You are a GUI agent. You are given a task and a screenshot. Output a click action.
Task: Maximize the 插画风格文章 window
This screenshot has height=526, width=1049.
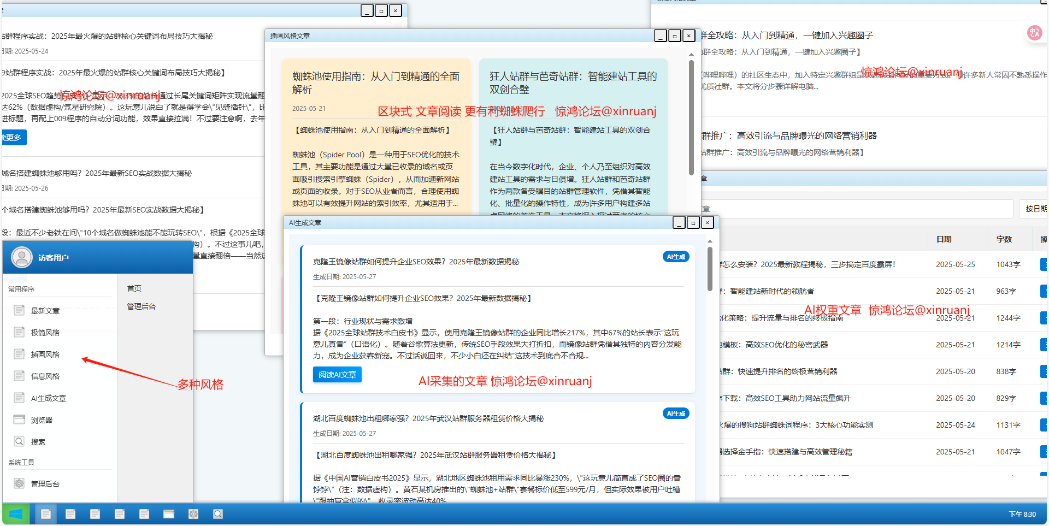point(675,36)
